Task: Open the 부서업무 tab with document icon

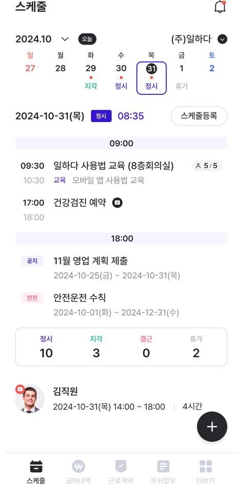Action: (163, 471)
